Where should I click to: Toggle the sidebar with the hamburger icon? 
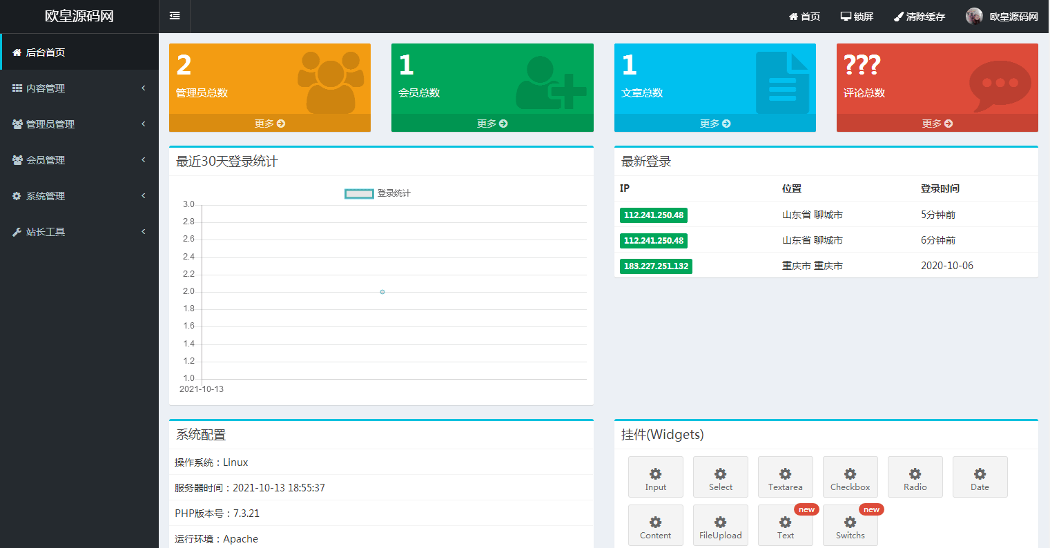click(x=175, y=16)
